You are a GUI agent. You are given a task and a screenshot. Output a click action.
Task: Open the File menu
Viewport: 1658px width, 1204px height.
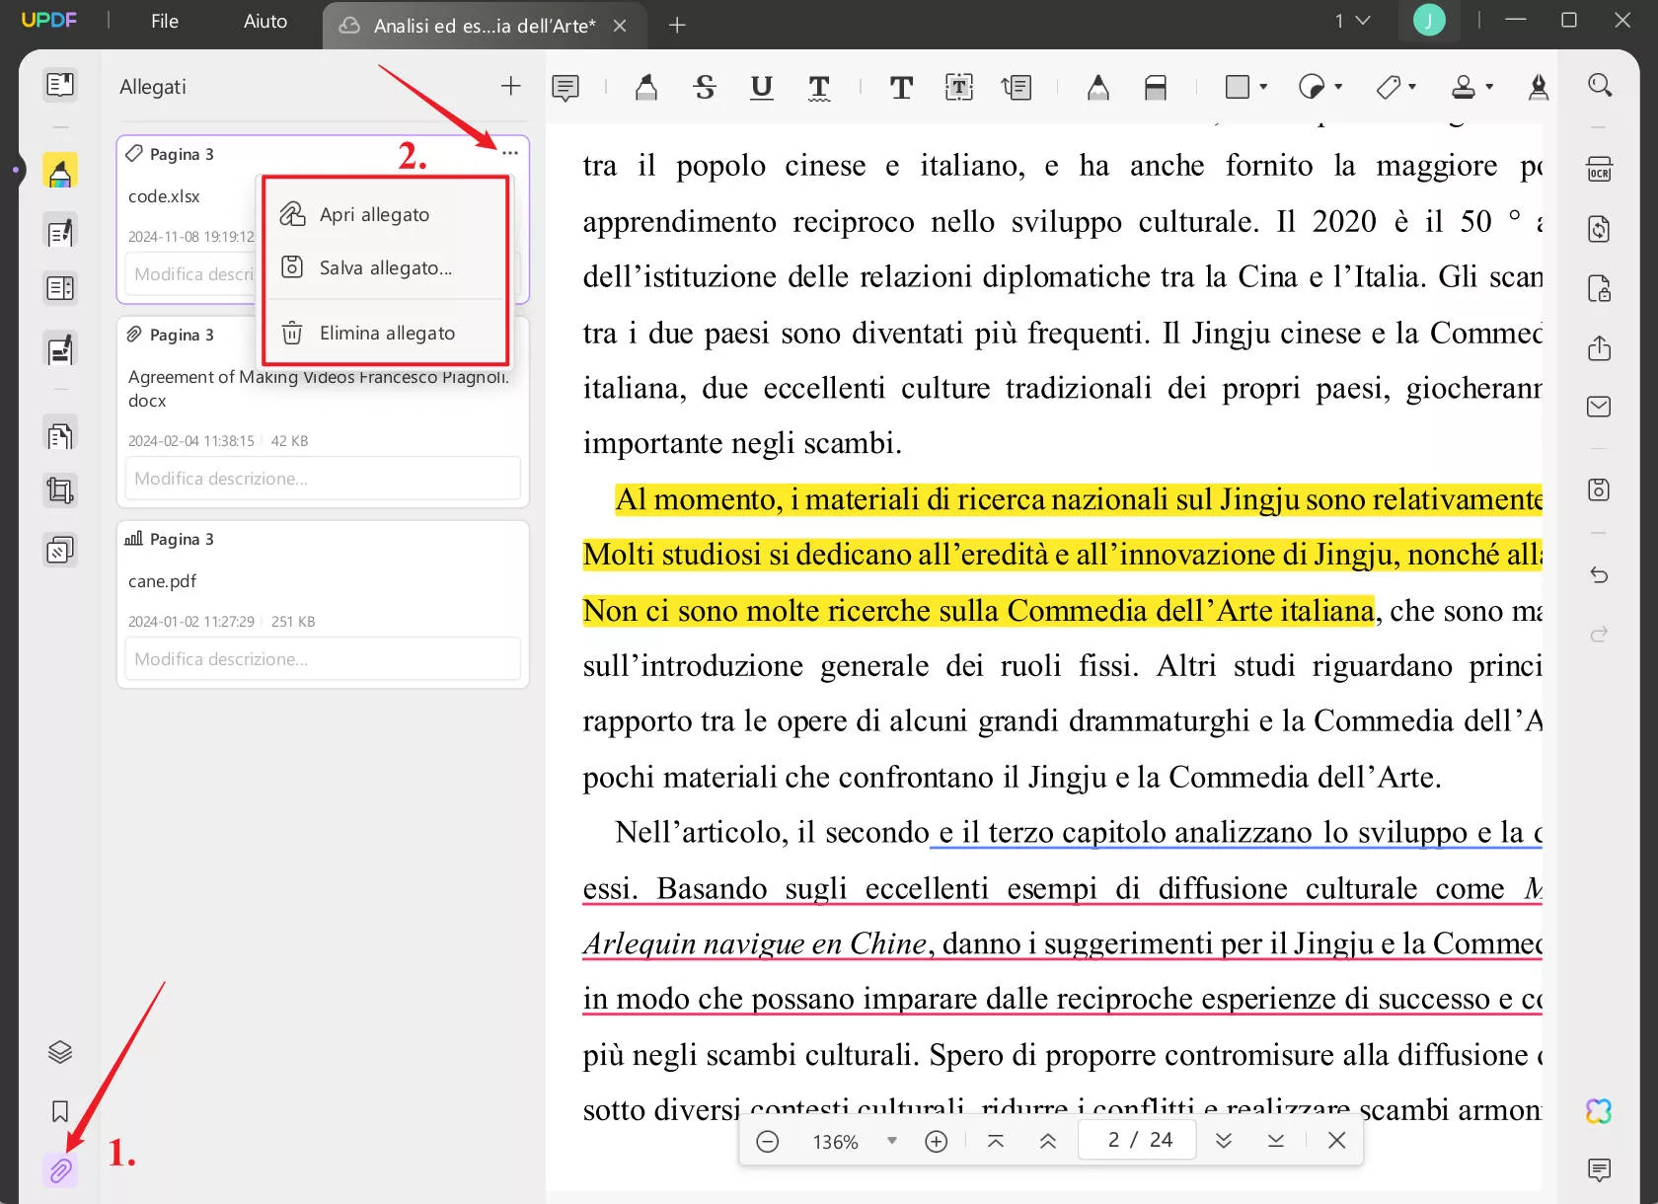[x=165, y=21]
